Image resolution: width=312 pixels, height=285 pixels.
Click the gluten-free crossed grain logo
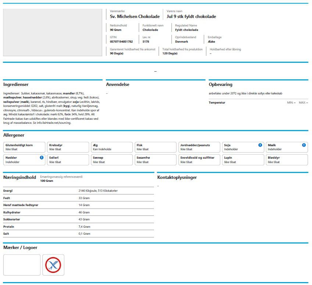click(x=53, y=265)
